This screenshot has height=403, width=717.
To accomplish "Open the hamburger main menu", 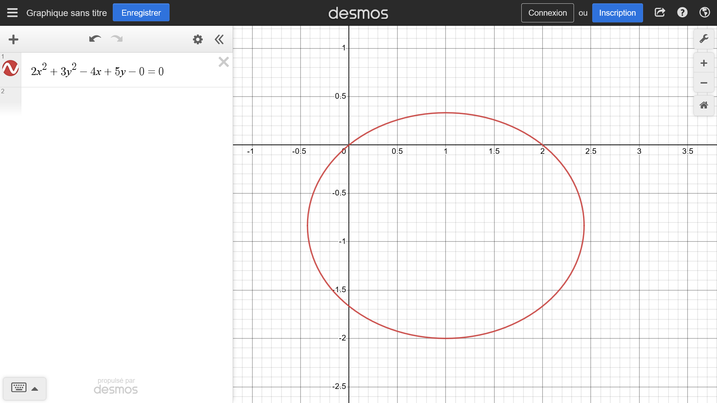I will (12, 13).
